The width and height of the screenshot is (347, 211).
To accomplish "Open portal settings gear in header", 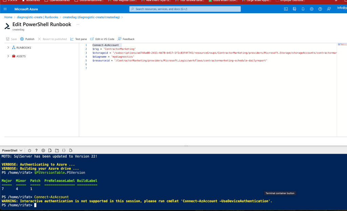I will [312, 9].
